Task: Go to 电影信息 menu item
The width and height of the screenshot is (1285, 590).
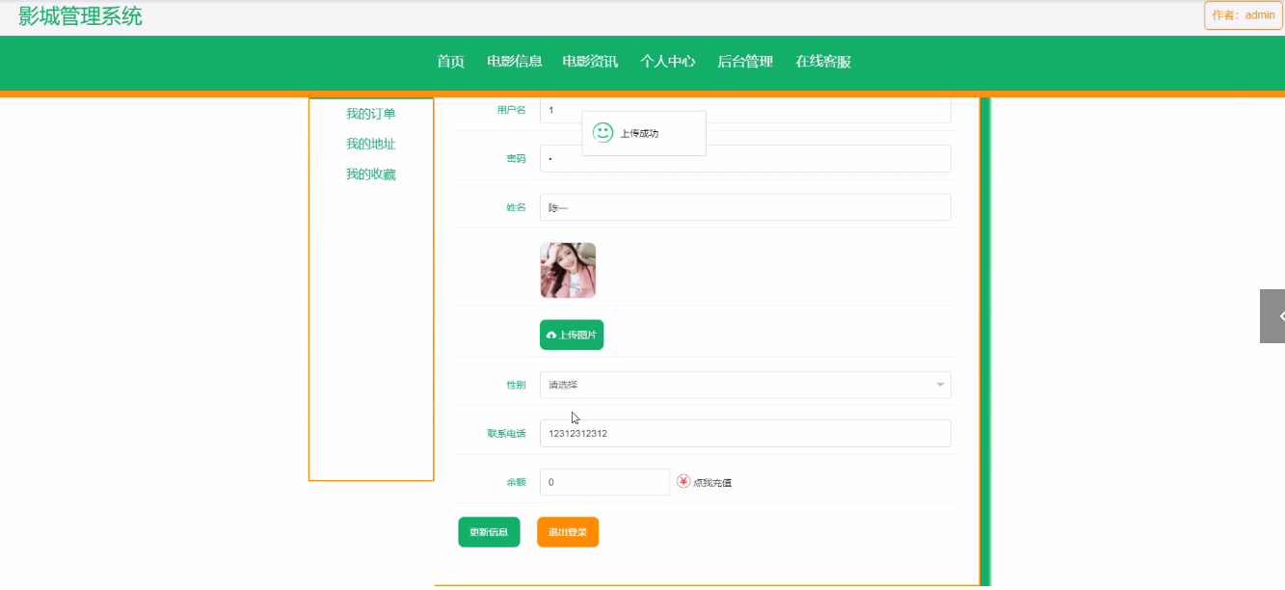Action: click(514, 62)
